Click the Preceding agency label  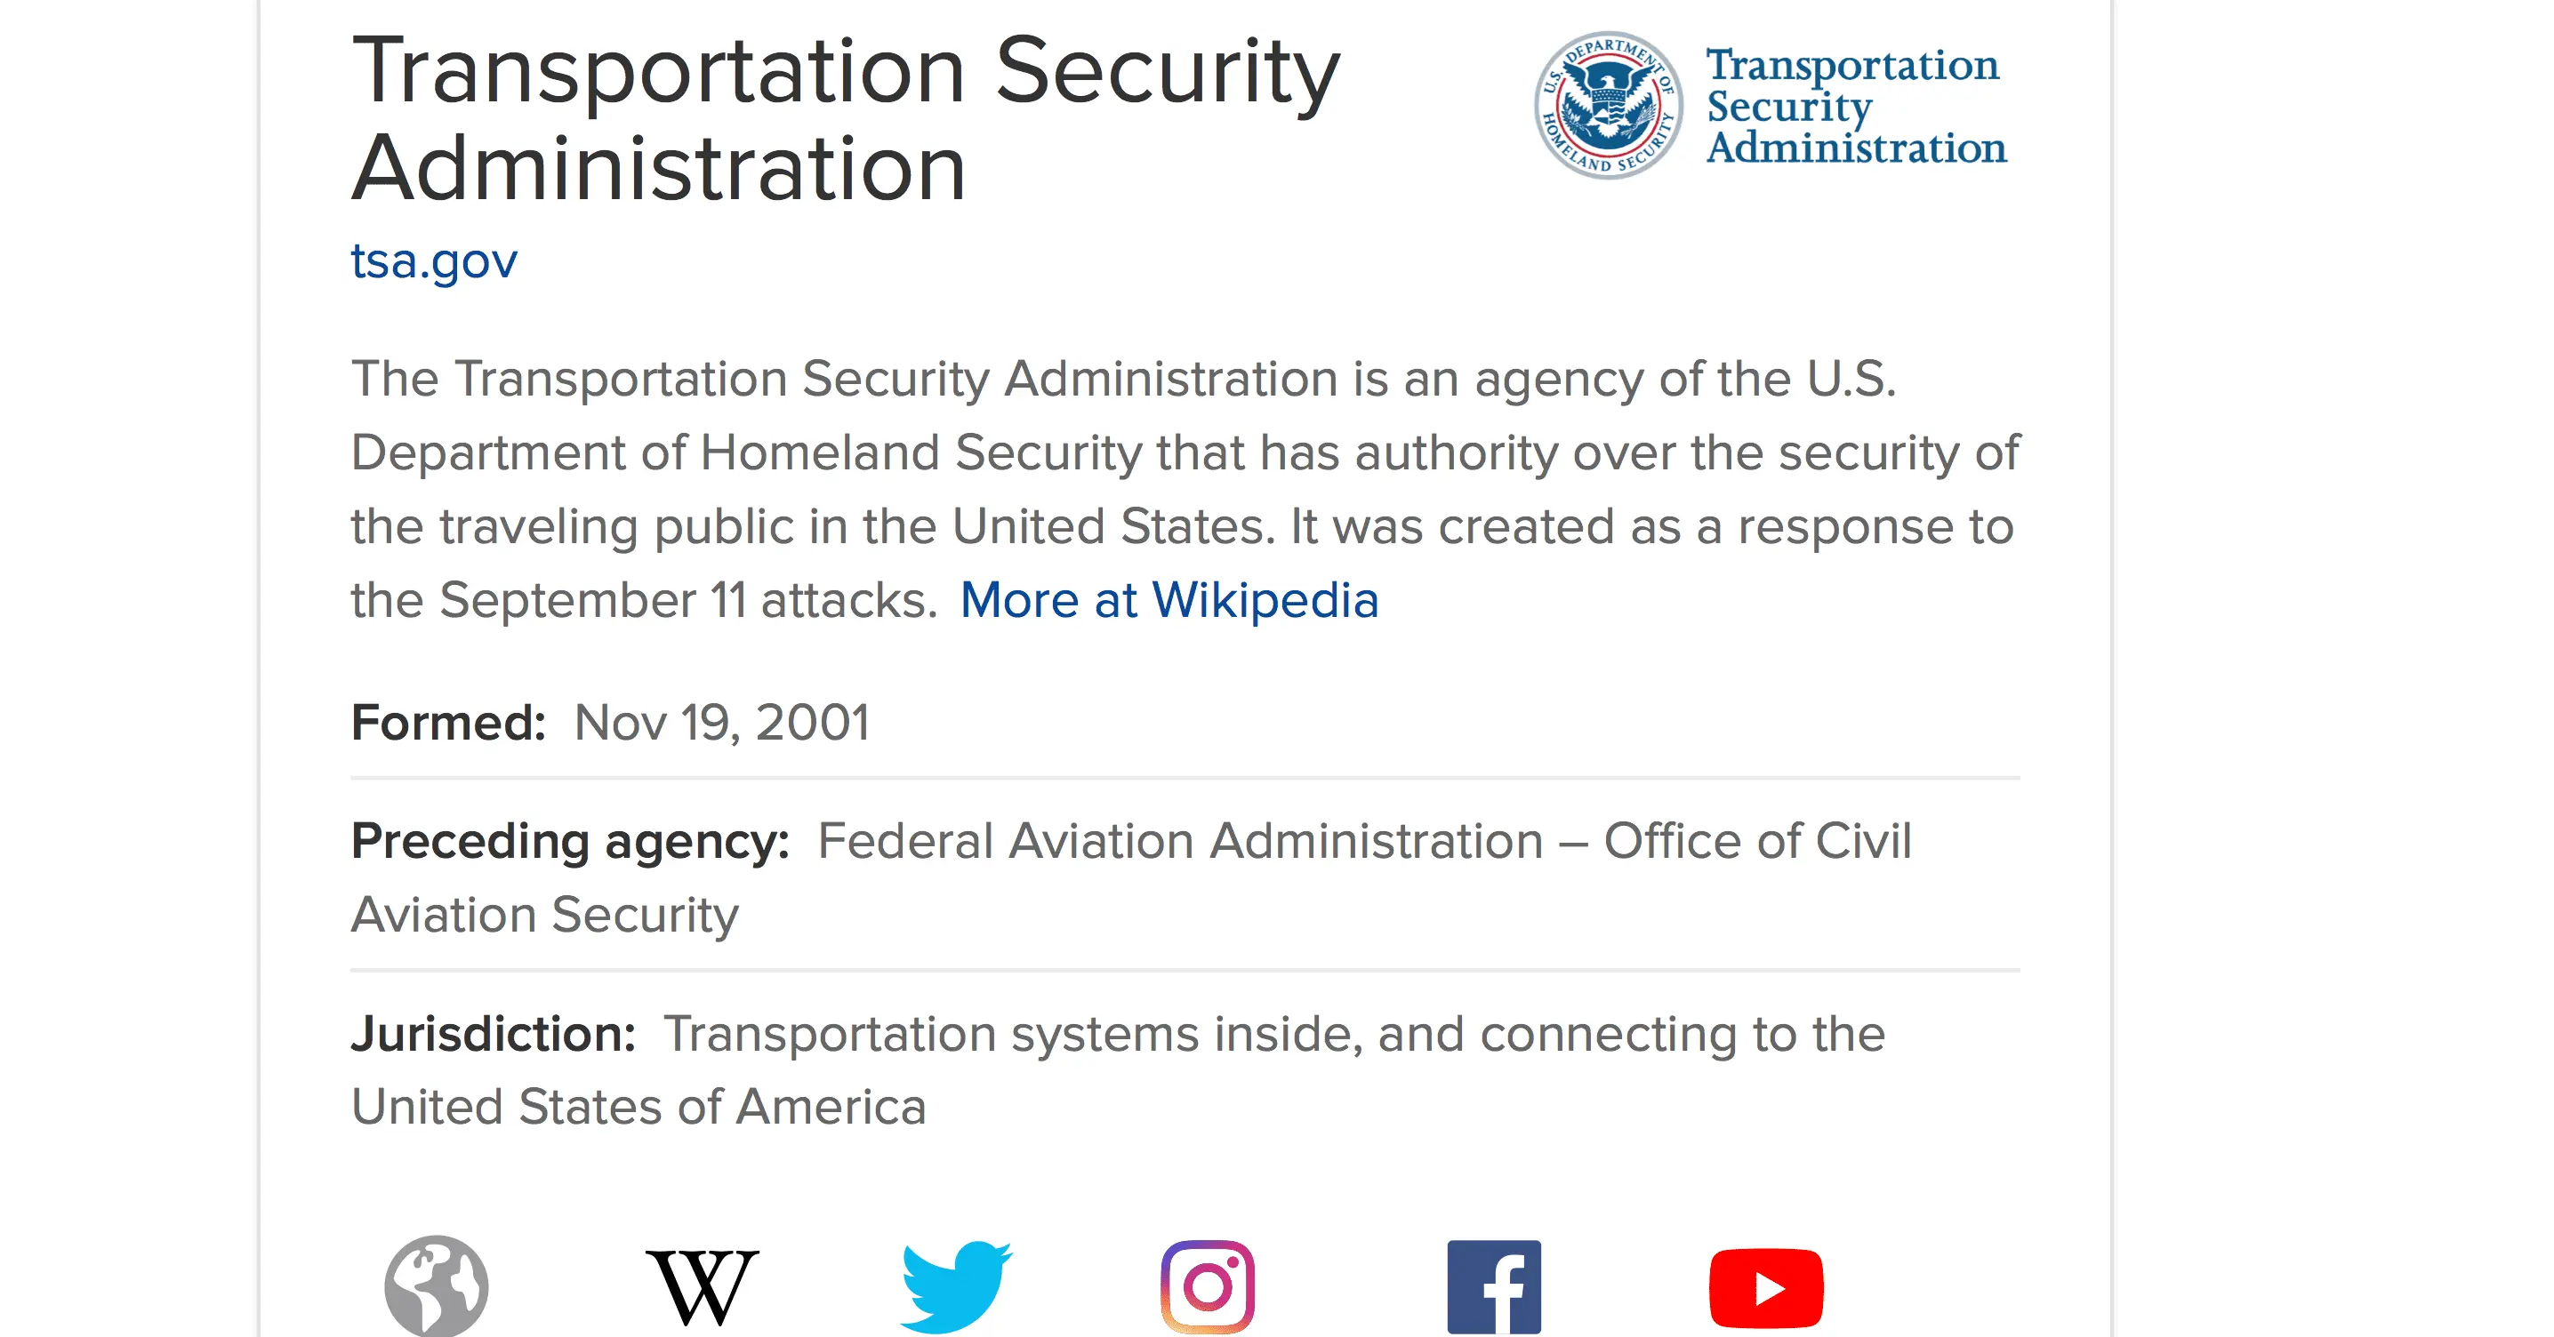click(x=570, y=842)
